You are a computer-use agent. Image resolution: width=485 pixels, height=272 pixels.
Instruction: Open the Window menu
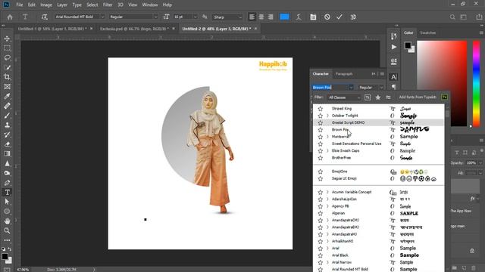click(150, 5)
